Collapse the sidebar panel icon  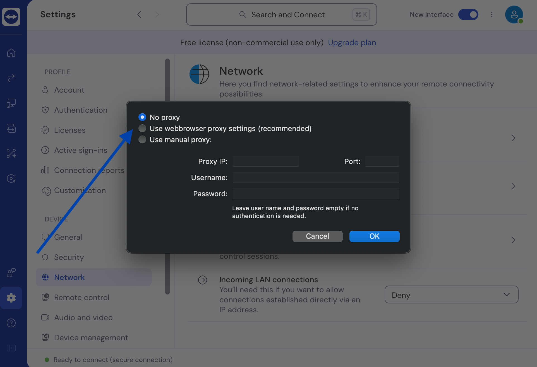tap(11, 348)
